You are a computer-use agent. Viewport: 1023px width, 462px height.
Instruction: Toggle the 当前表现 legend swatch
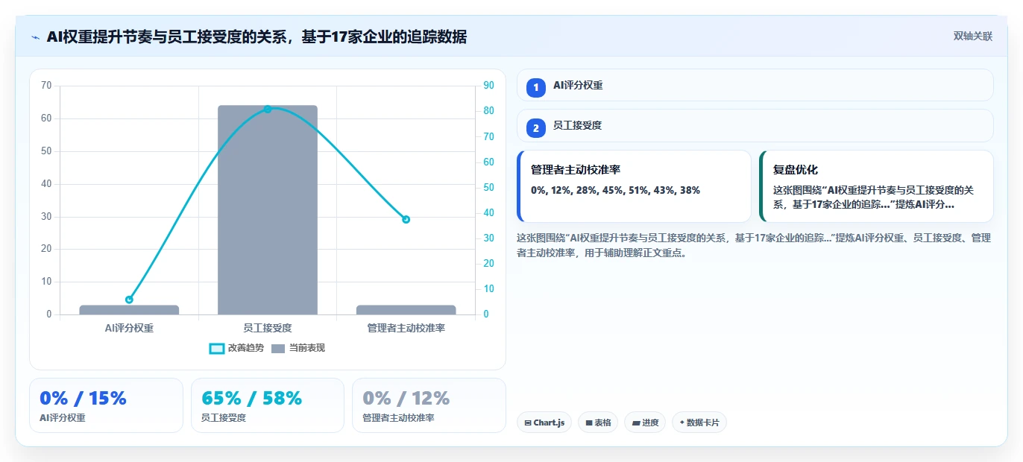pyautogui.click(x=278, y=348)
